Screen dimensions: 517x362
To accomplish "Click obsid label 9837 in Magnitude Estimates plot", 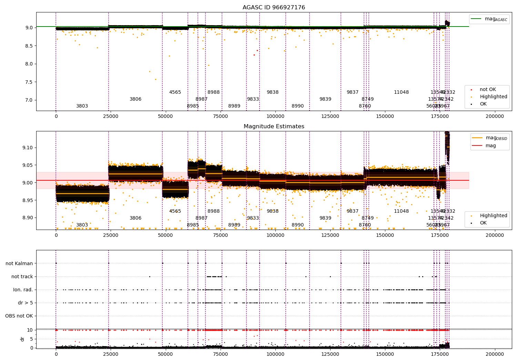I will tap(353, 211).
